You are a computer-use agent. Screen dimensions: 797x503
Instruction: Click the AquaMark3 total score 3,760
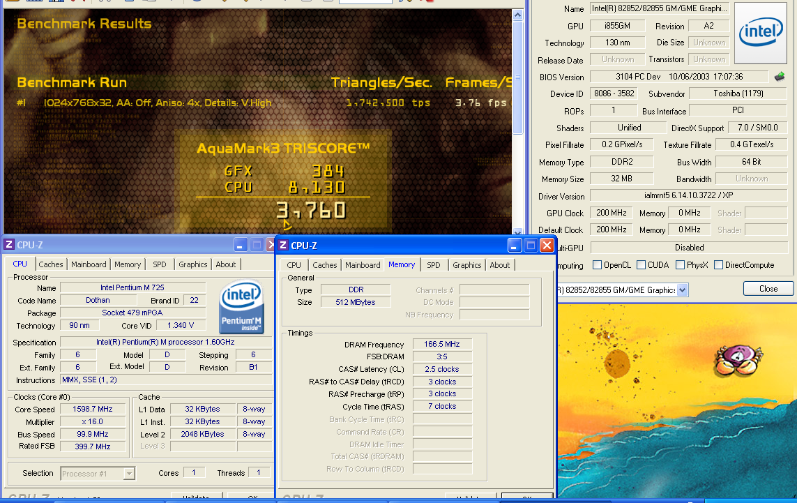click(311, 211)
